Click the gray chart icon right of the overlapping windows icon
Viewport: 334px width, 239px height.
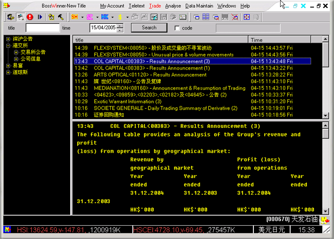click(x=145, y=17)
